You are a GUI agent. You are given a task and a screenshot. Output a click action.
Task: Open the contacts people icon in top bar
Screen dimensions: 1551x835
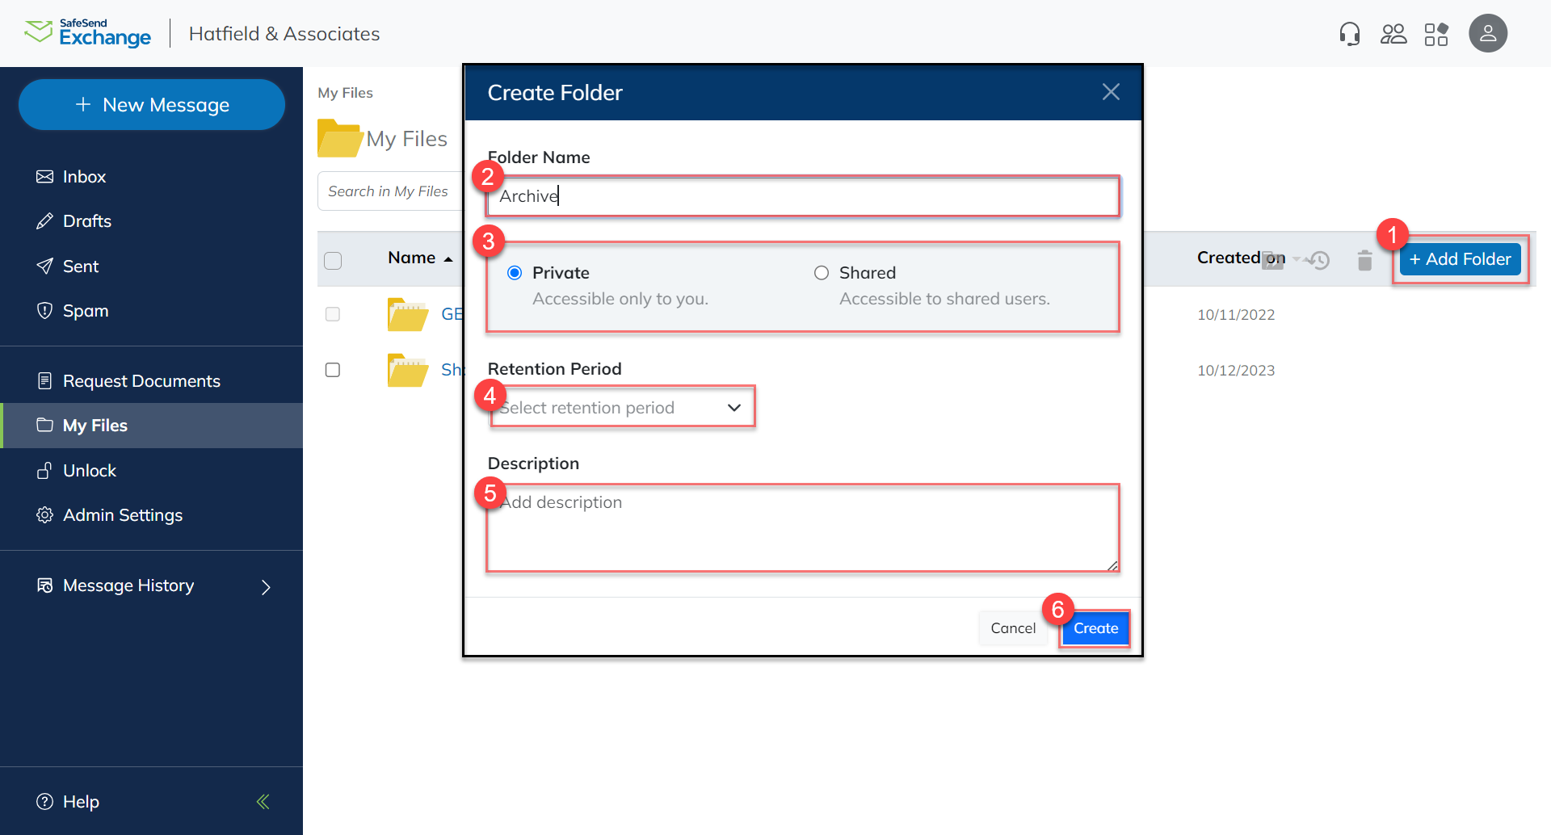[x=1393, y=33]
